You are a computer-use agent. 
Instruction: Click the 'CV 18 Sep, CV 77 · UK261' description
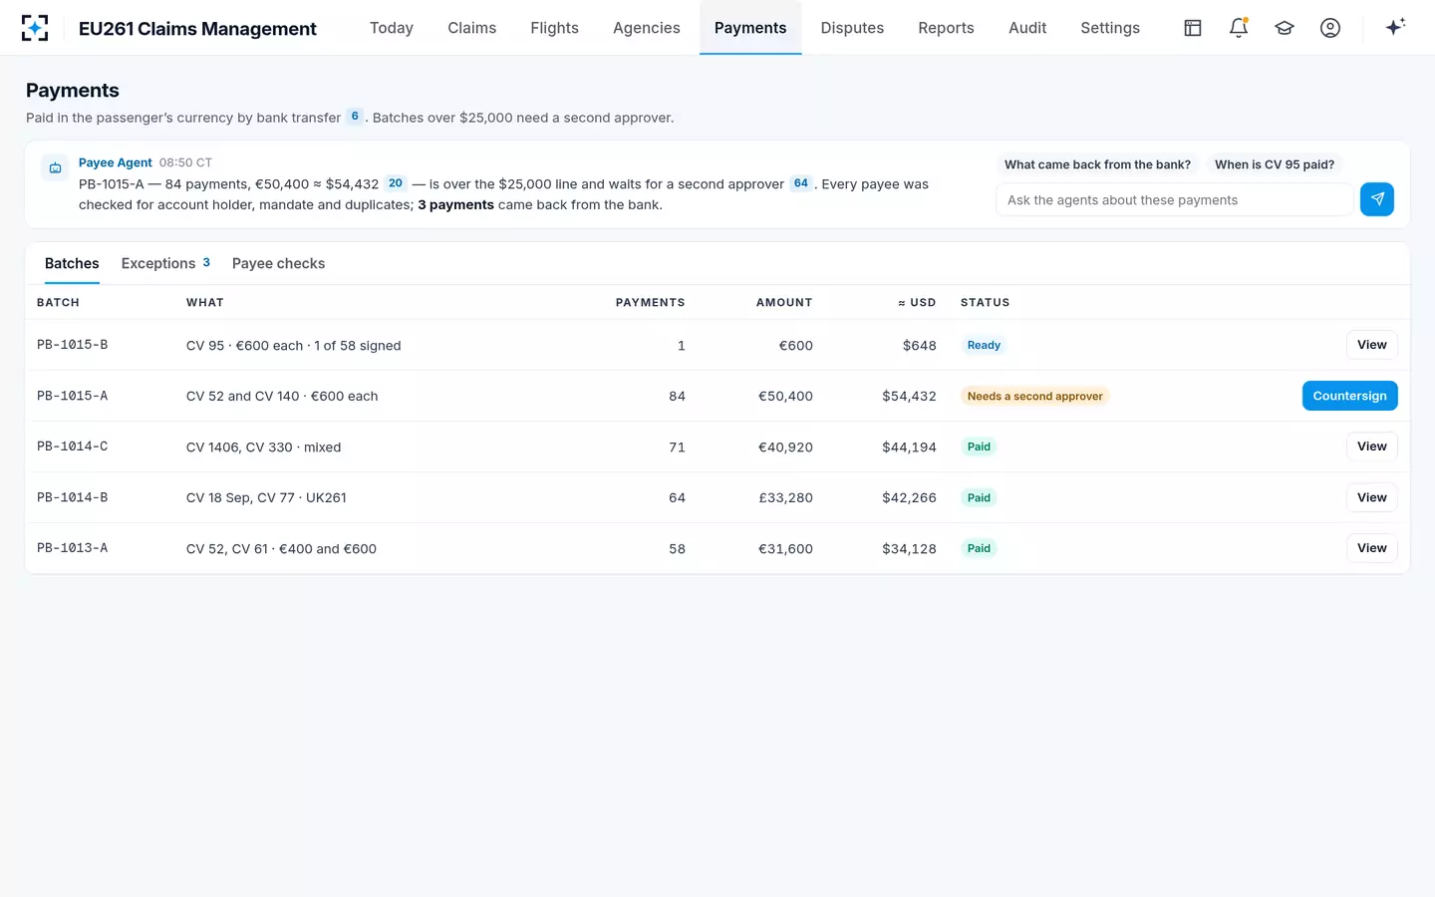266,497
